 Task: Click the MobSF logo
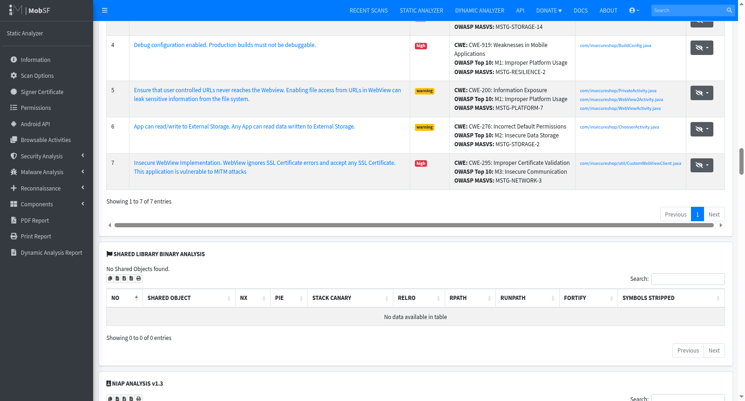pyautogui.click(x=29, y=10)
